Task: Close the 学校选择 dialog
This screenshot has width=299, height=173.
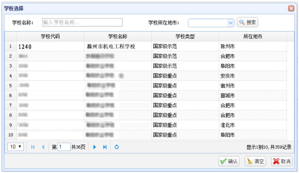Action: click(291, 8)
